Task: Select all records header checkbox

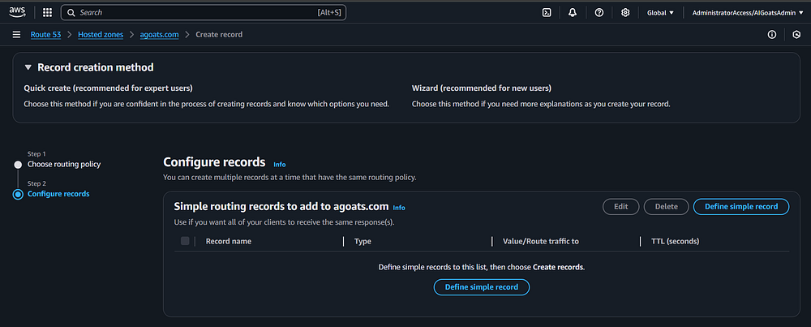Action: pyautogui.click(x=185, y=241)
